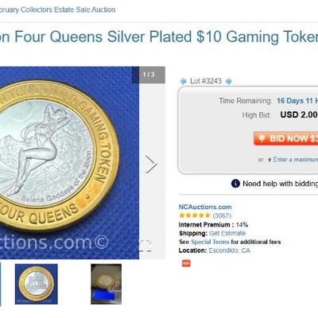Select the third dark coin thumbnail
Image resolution: width=318 pixels, height=318 pixels.
click(107, 284)
